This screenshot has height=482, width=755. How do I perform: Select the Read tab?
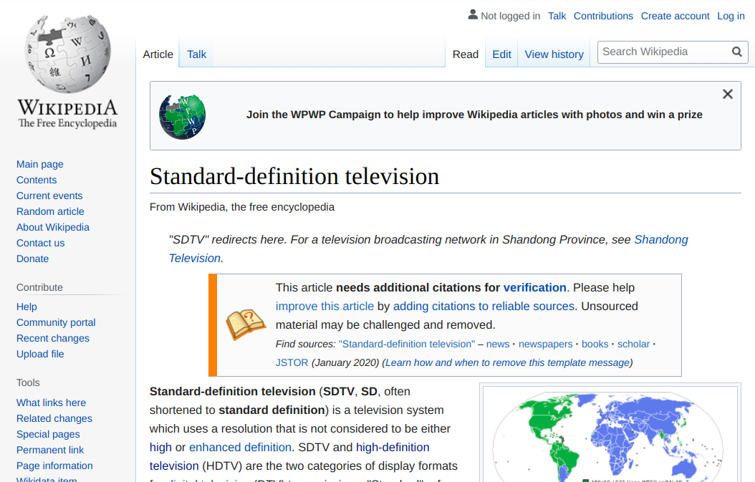pos(465,54)
